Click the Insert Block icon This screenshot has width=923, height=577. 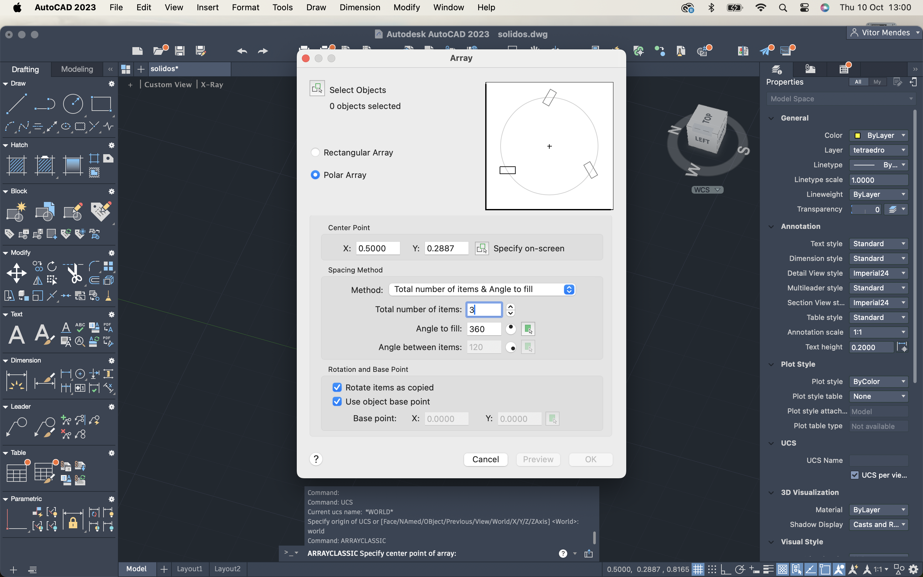click(x=45, y=212)
